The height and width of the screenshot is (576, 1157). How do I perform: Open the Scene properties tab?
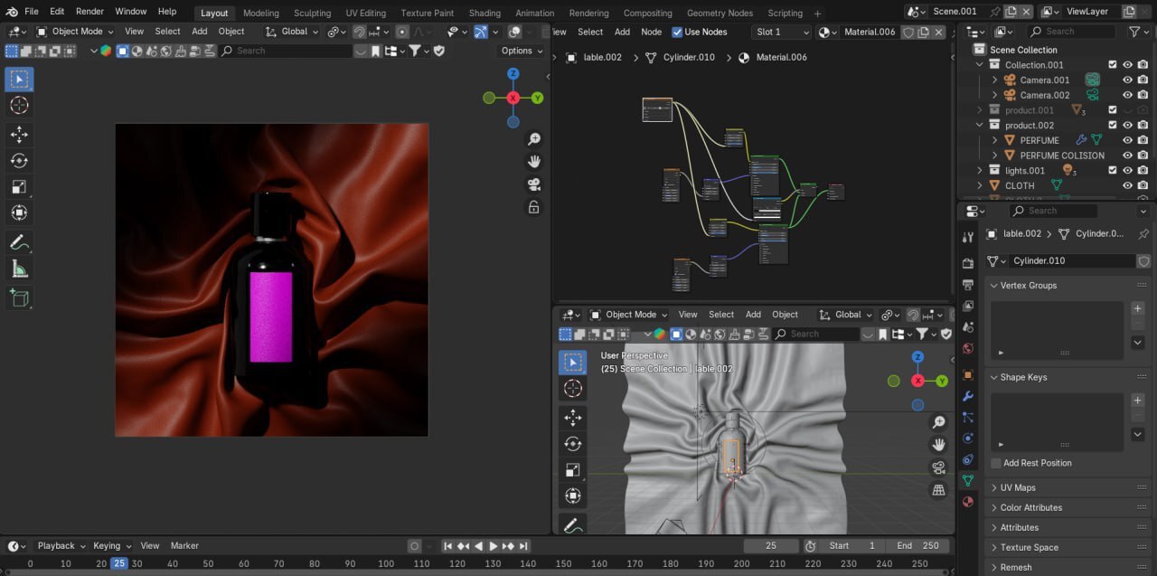click(968, 327)
